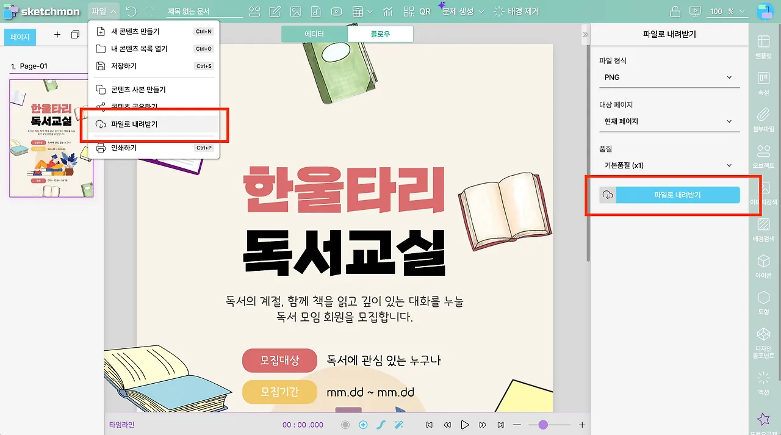
Task: Adjust the timeline zoom slider handle
Action: (x=543, y=425)
